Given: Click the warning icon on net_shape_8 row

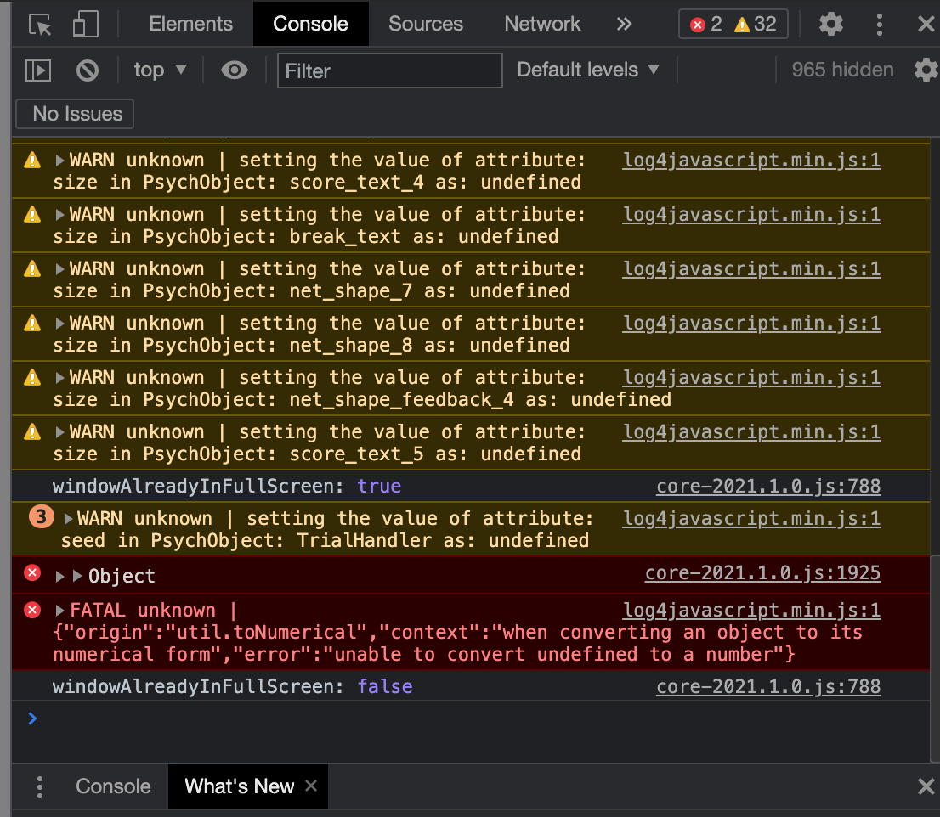Looking at the screenshot, I should click(32, 324).
